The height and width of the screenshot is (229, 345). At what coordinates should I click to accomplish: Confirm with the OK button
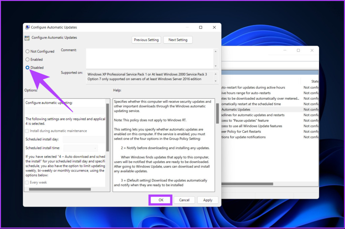[x=161, y=200]
